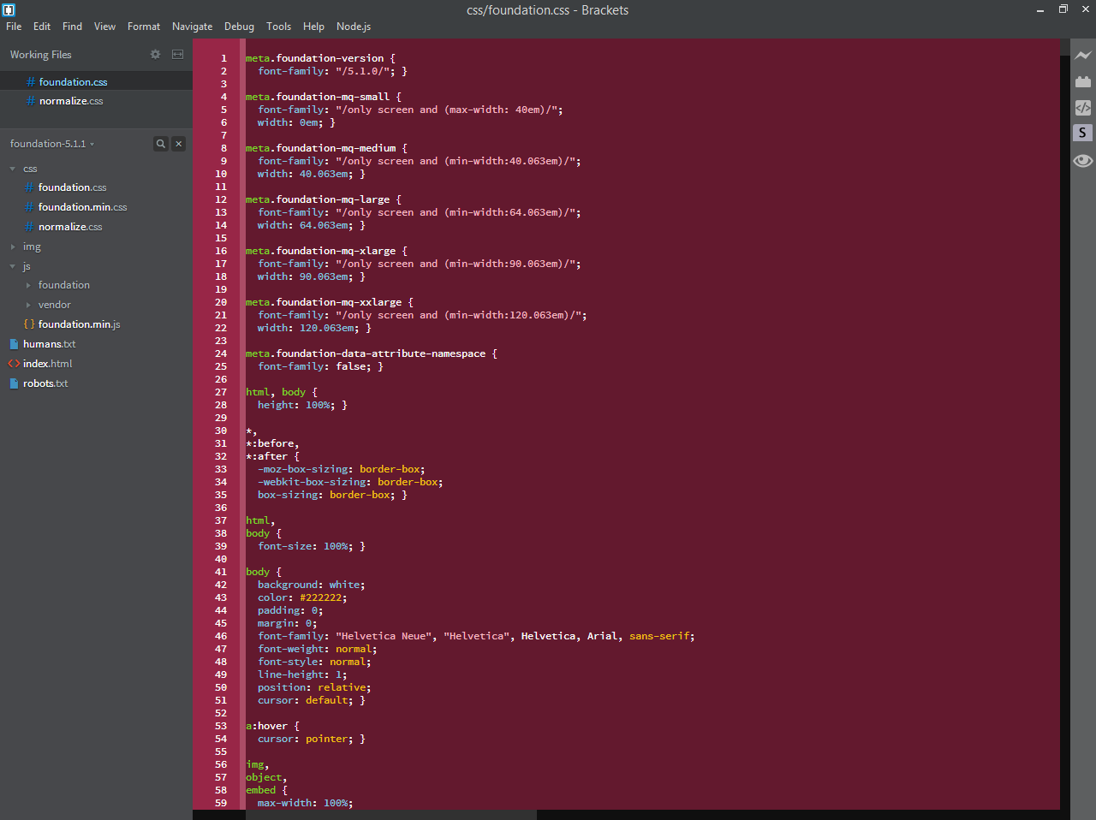Open the Node.js menu

(354, 27)
